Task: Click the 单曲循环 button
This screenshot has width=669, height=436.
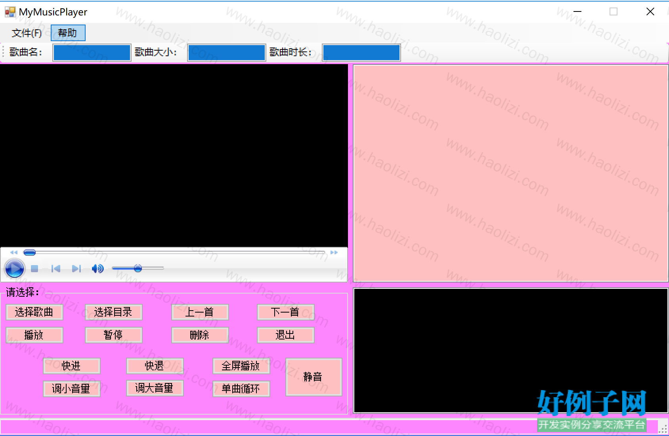Action: tap(241, 389)
